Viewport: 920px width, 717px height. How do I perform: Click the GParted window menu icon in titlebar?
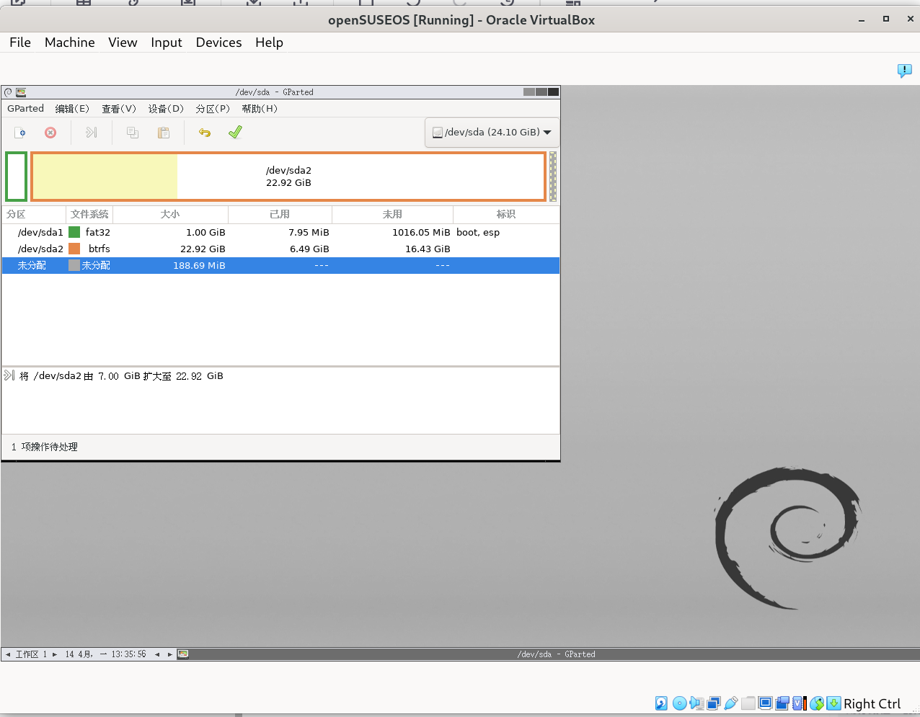coord(21,92)
